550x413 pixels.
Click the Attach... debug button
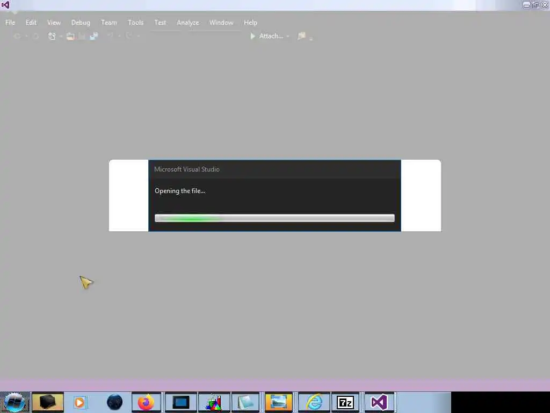click(x=266, y=36)
